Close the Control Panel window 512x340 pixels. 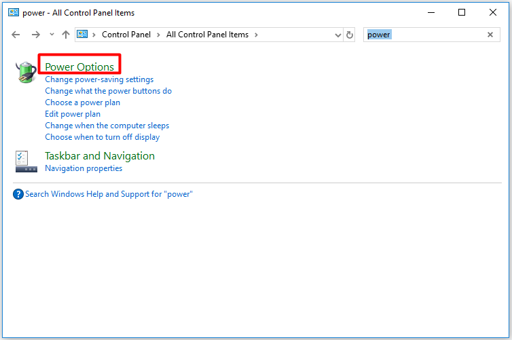coord(493,12)
